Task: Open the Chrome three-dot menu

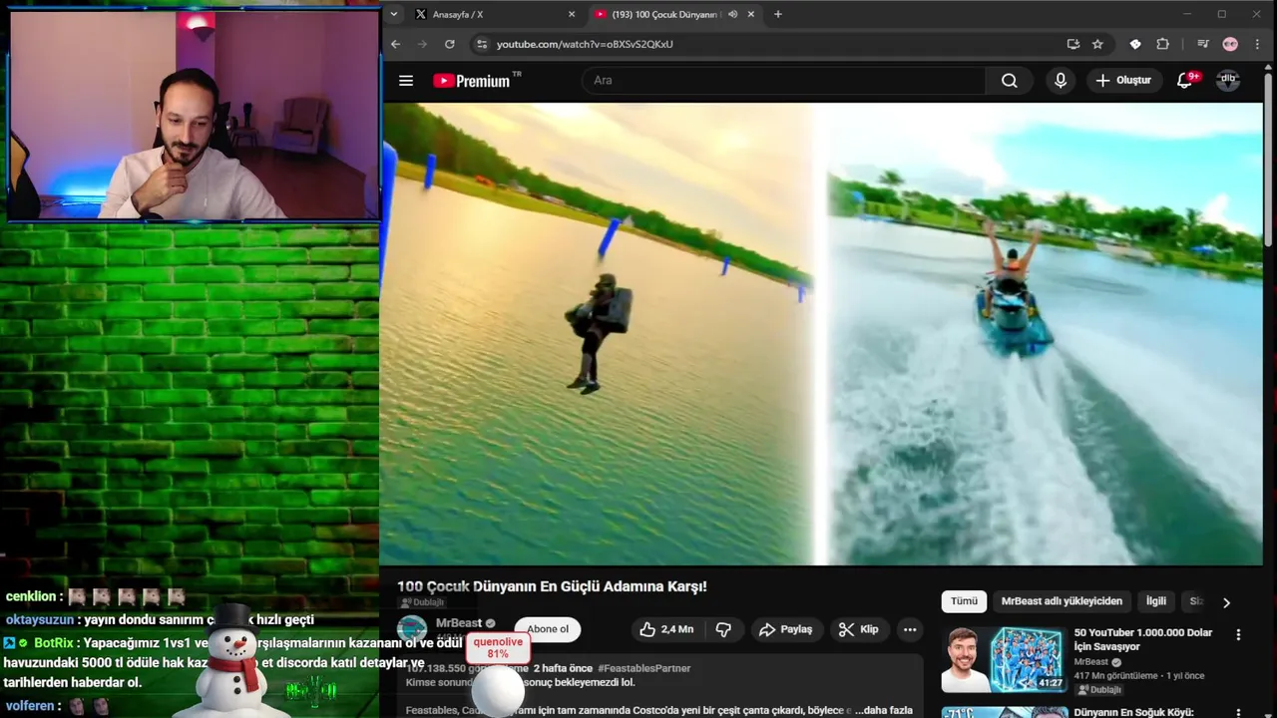Action: pyautogui.click(x=1257, y=44)
